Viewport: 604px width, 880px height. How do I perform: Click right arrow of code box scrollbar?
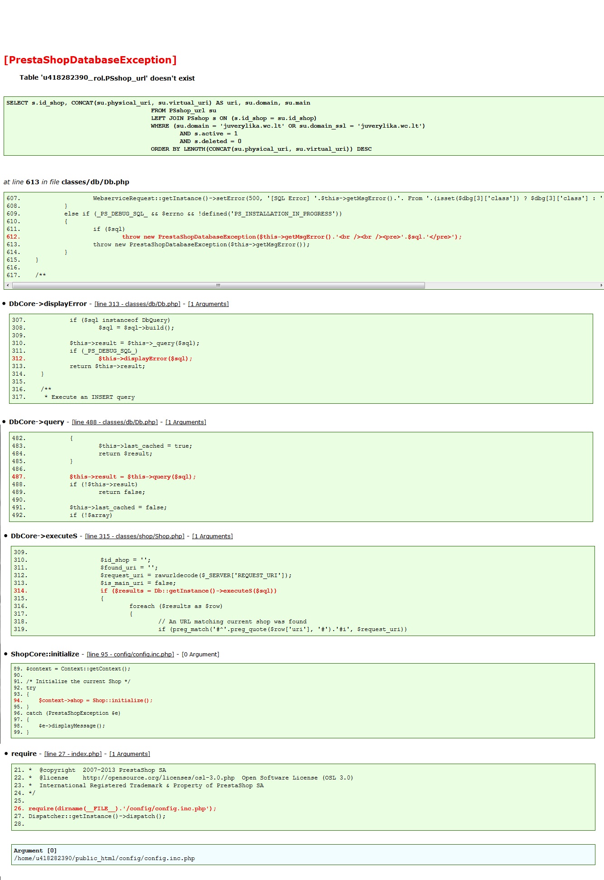pyautogui.click(x=601, y=285)
